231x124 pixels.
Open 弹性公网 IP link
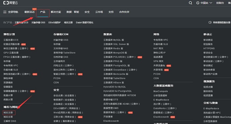(159, 53)
